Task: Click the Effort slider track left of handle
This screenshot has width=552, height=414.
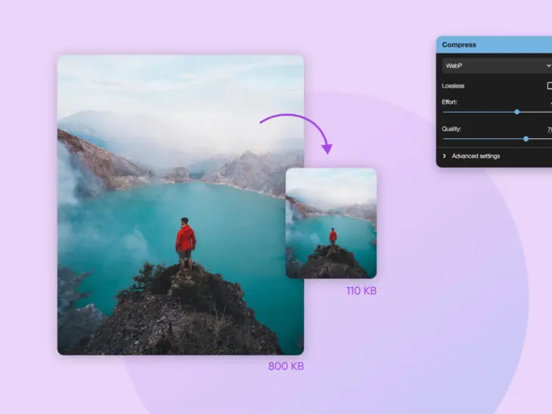Action: click(x=476, y=112)
